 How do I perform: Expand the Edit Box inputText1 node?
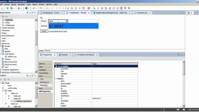click(x=12, y=101)
